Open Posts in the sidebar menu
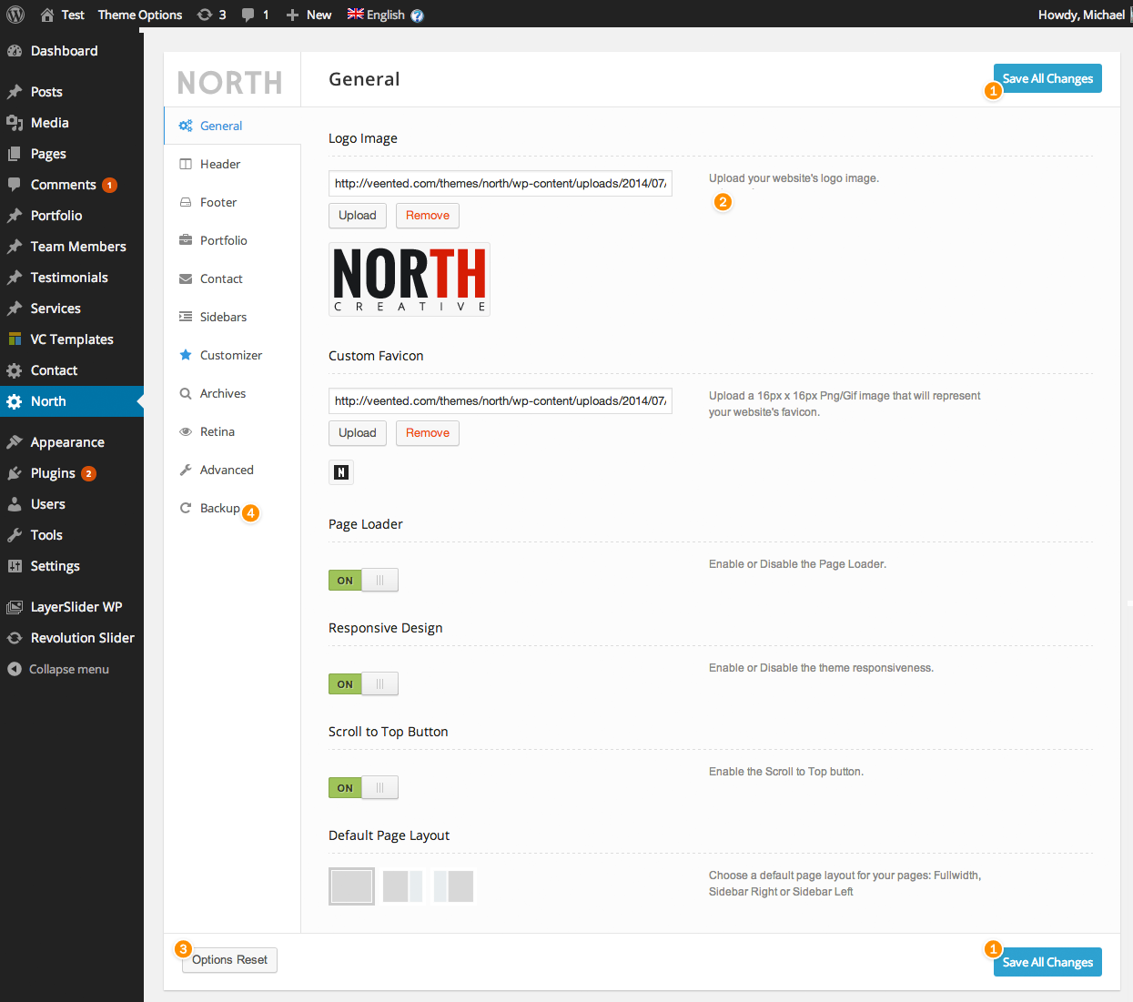The height and width of the screenshot is (1002, 1133). [x=72, y=92]
